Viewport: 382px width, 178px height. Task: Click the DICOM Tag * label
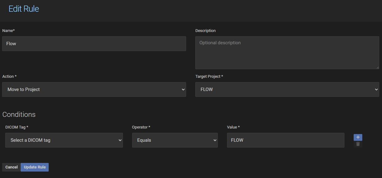click(x=17, y=127)
